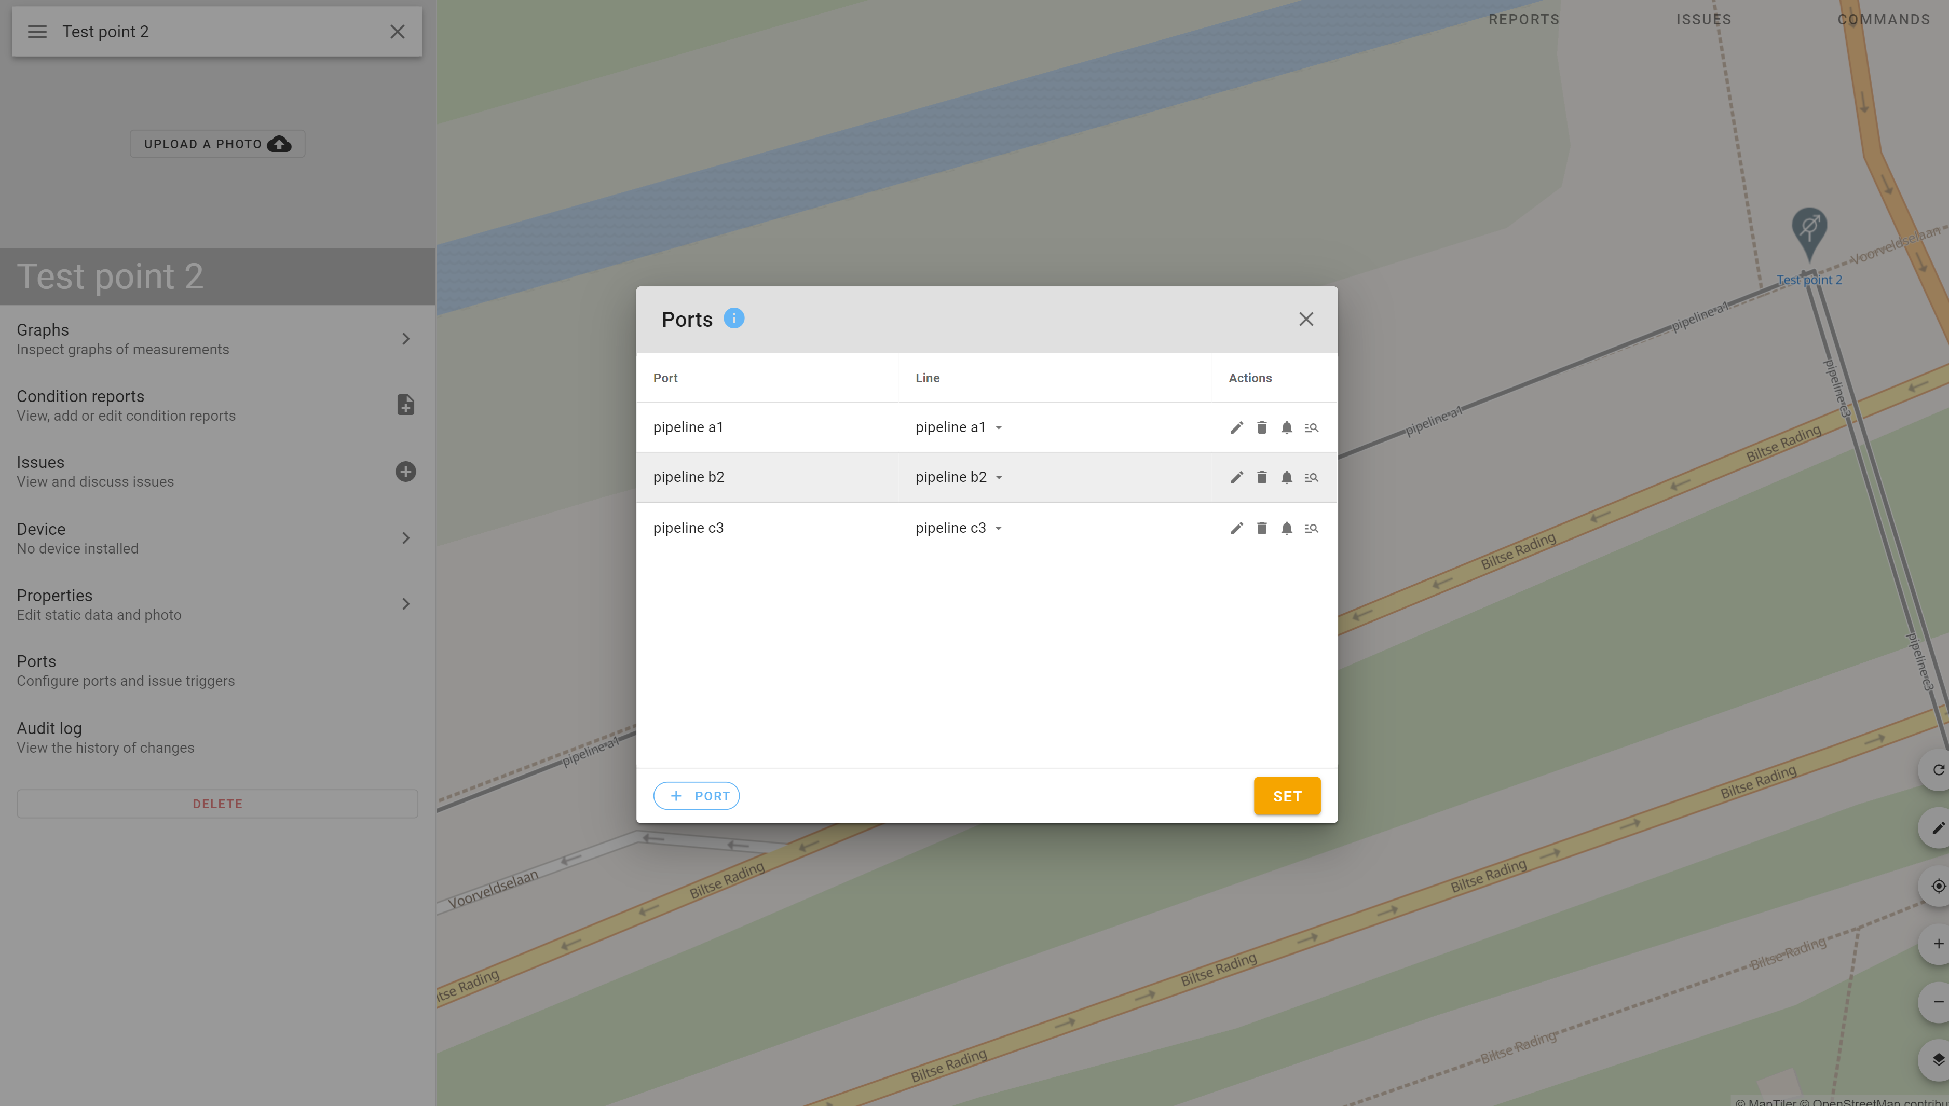Activate the map edit pencil tool
The width and height of the screenshot is (1949, 1106).
click(1939, 827)
